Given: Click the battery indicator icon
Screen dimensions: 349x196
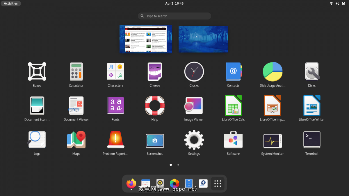Looking at the screenshot, I should pyautogui.click(x=344, y=3).
